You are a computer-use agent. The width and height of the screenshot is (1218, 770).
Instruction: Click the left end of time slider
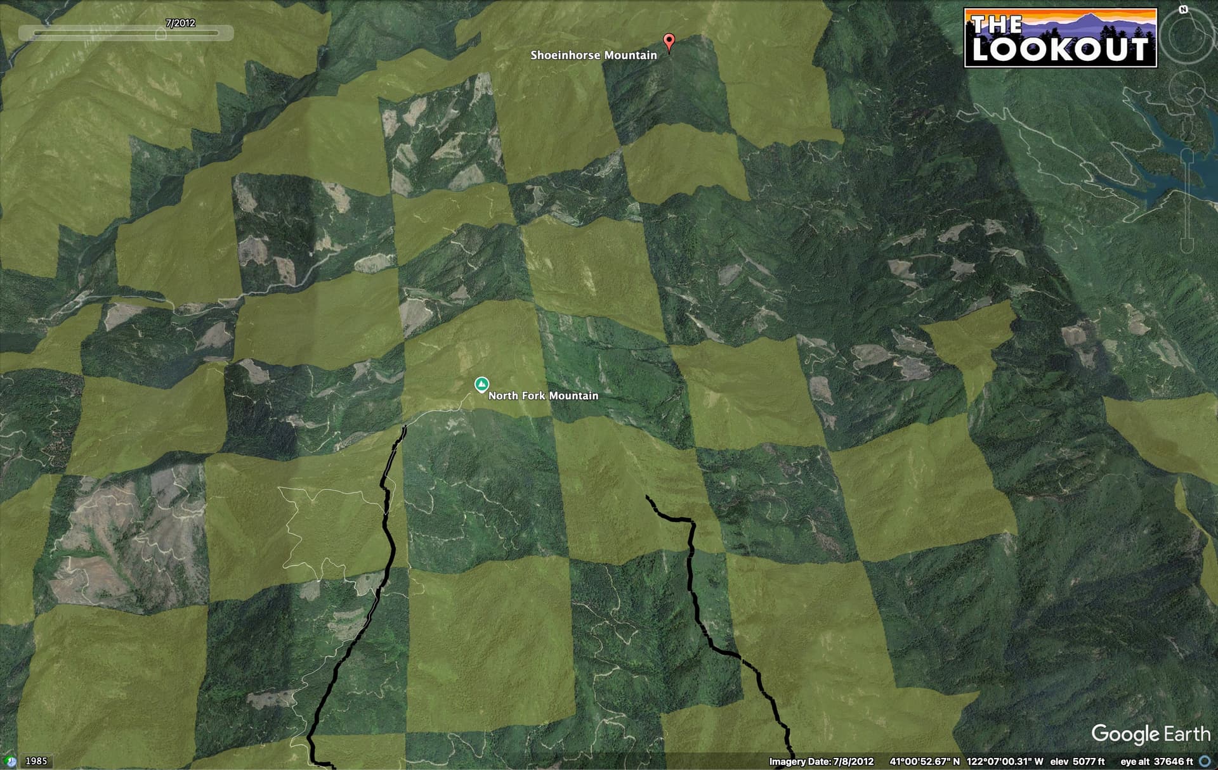(37, 33)
